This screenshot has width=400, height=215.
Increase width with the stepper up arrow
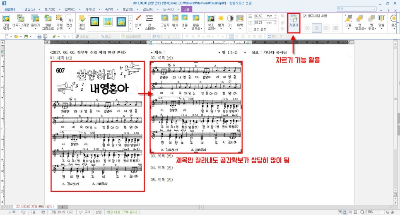click(x=275, y=15)
